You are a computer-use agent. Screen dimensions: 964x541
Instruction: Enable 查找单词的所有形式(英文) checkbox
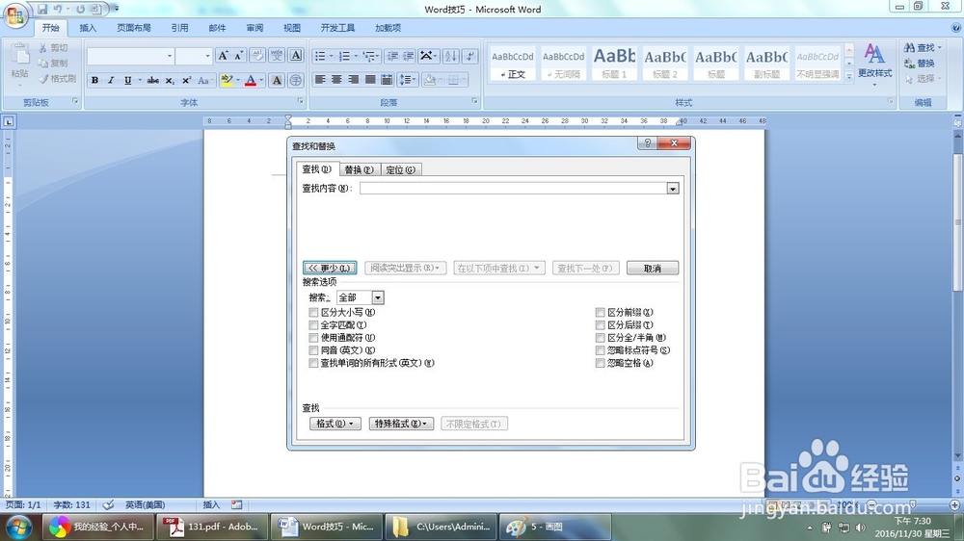click(x=313, y=363)
